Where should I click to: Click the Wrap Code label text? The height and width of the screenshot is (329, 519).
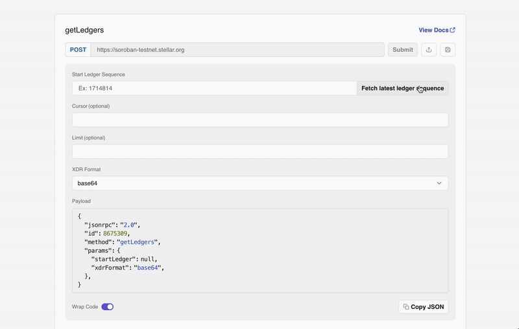(84, 307)
